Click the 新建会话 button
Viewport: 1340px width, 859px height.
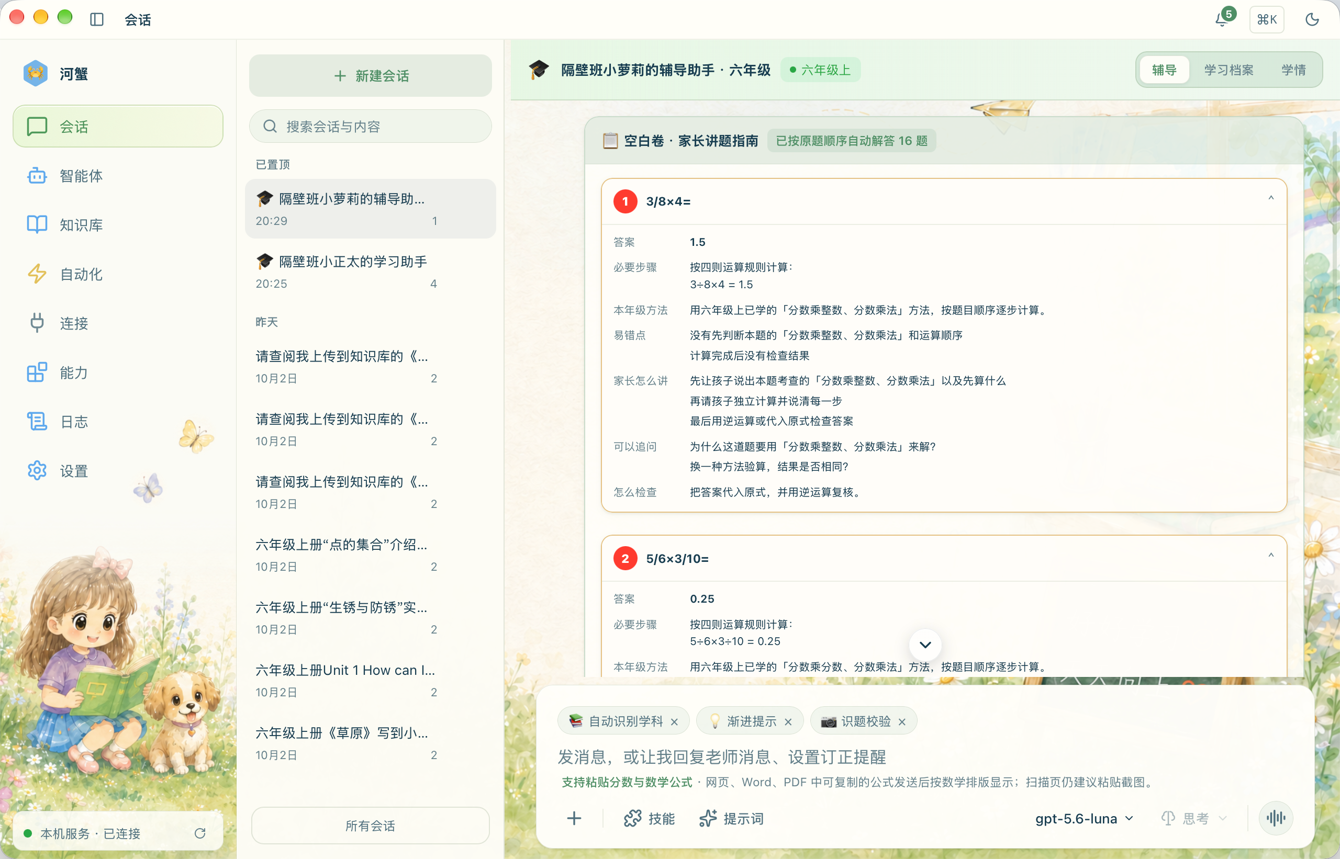click(x=370, y=75)
